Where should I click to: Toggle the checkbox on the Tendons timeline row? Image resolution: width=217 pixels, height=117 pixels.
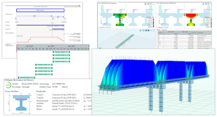[x=48, y=26]
